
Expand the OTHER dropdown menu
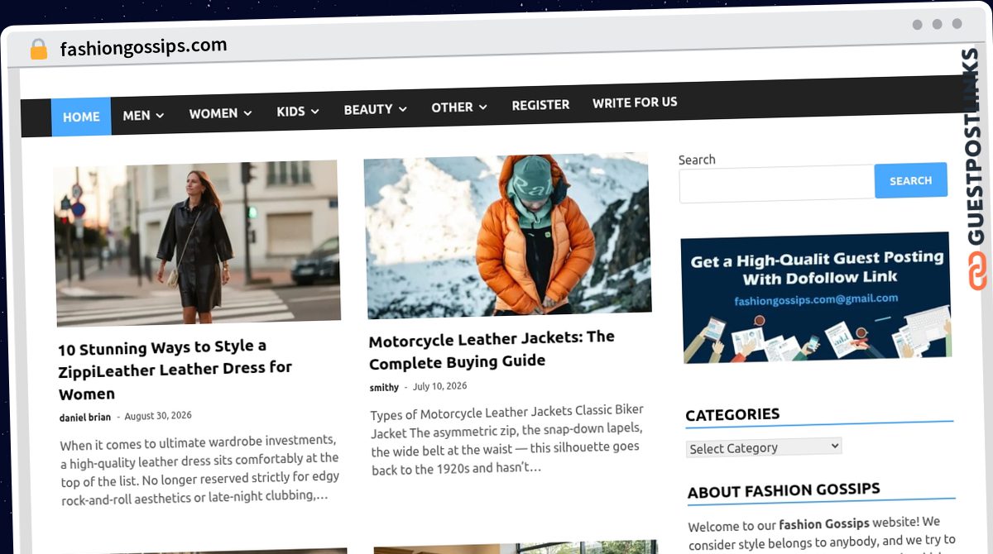459,107
